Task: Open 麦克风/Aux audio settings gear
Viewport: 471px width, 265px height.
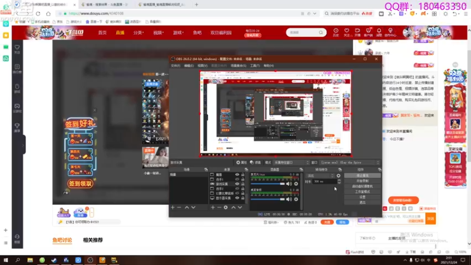Action: pos(296,184)
